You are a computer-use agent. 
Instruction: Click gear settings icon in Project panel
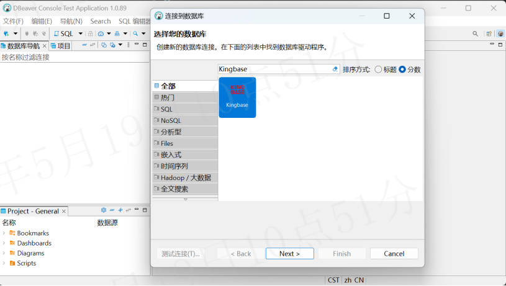(104, 210)
